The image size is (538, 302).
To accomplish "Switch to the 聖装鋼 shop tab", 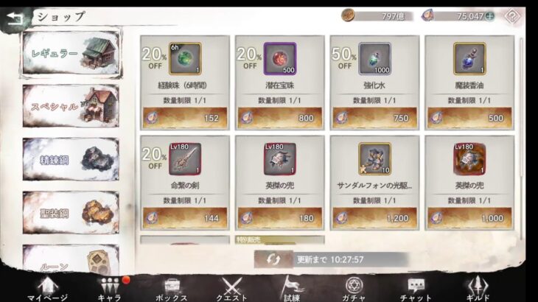I will click(x=71, y=213).
